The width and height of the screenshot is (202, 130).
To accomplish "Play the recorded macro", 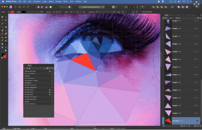I will click(x=30, y=68).
